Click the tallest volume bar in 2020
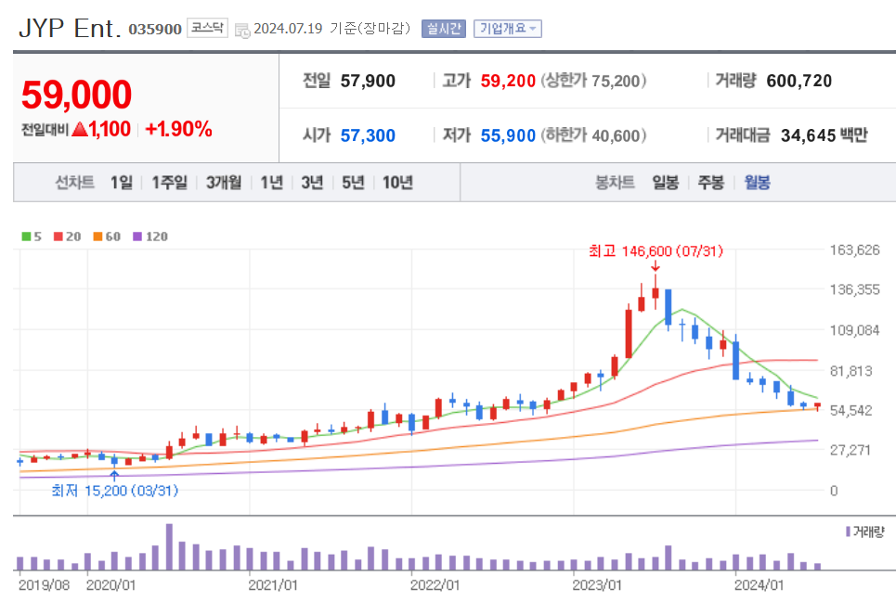Viewport: 896px width, 615px height. coord(169,546)
